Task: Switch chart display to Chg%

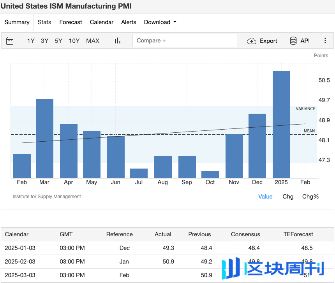Action: pos(310,197)
